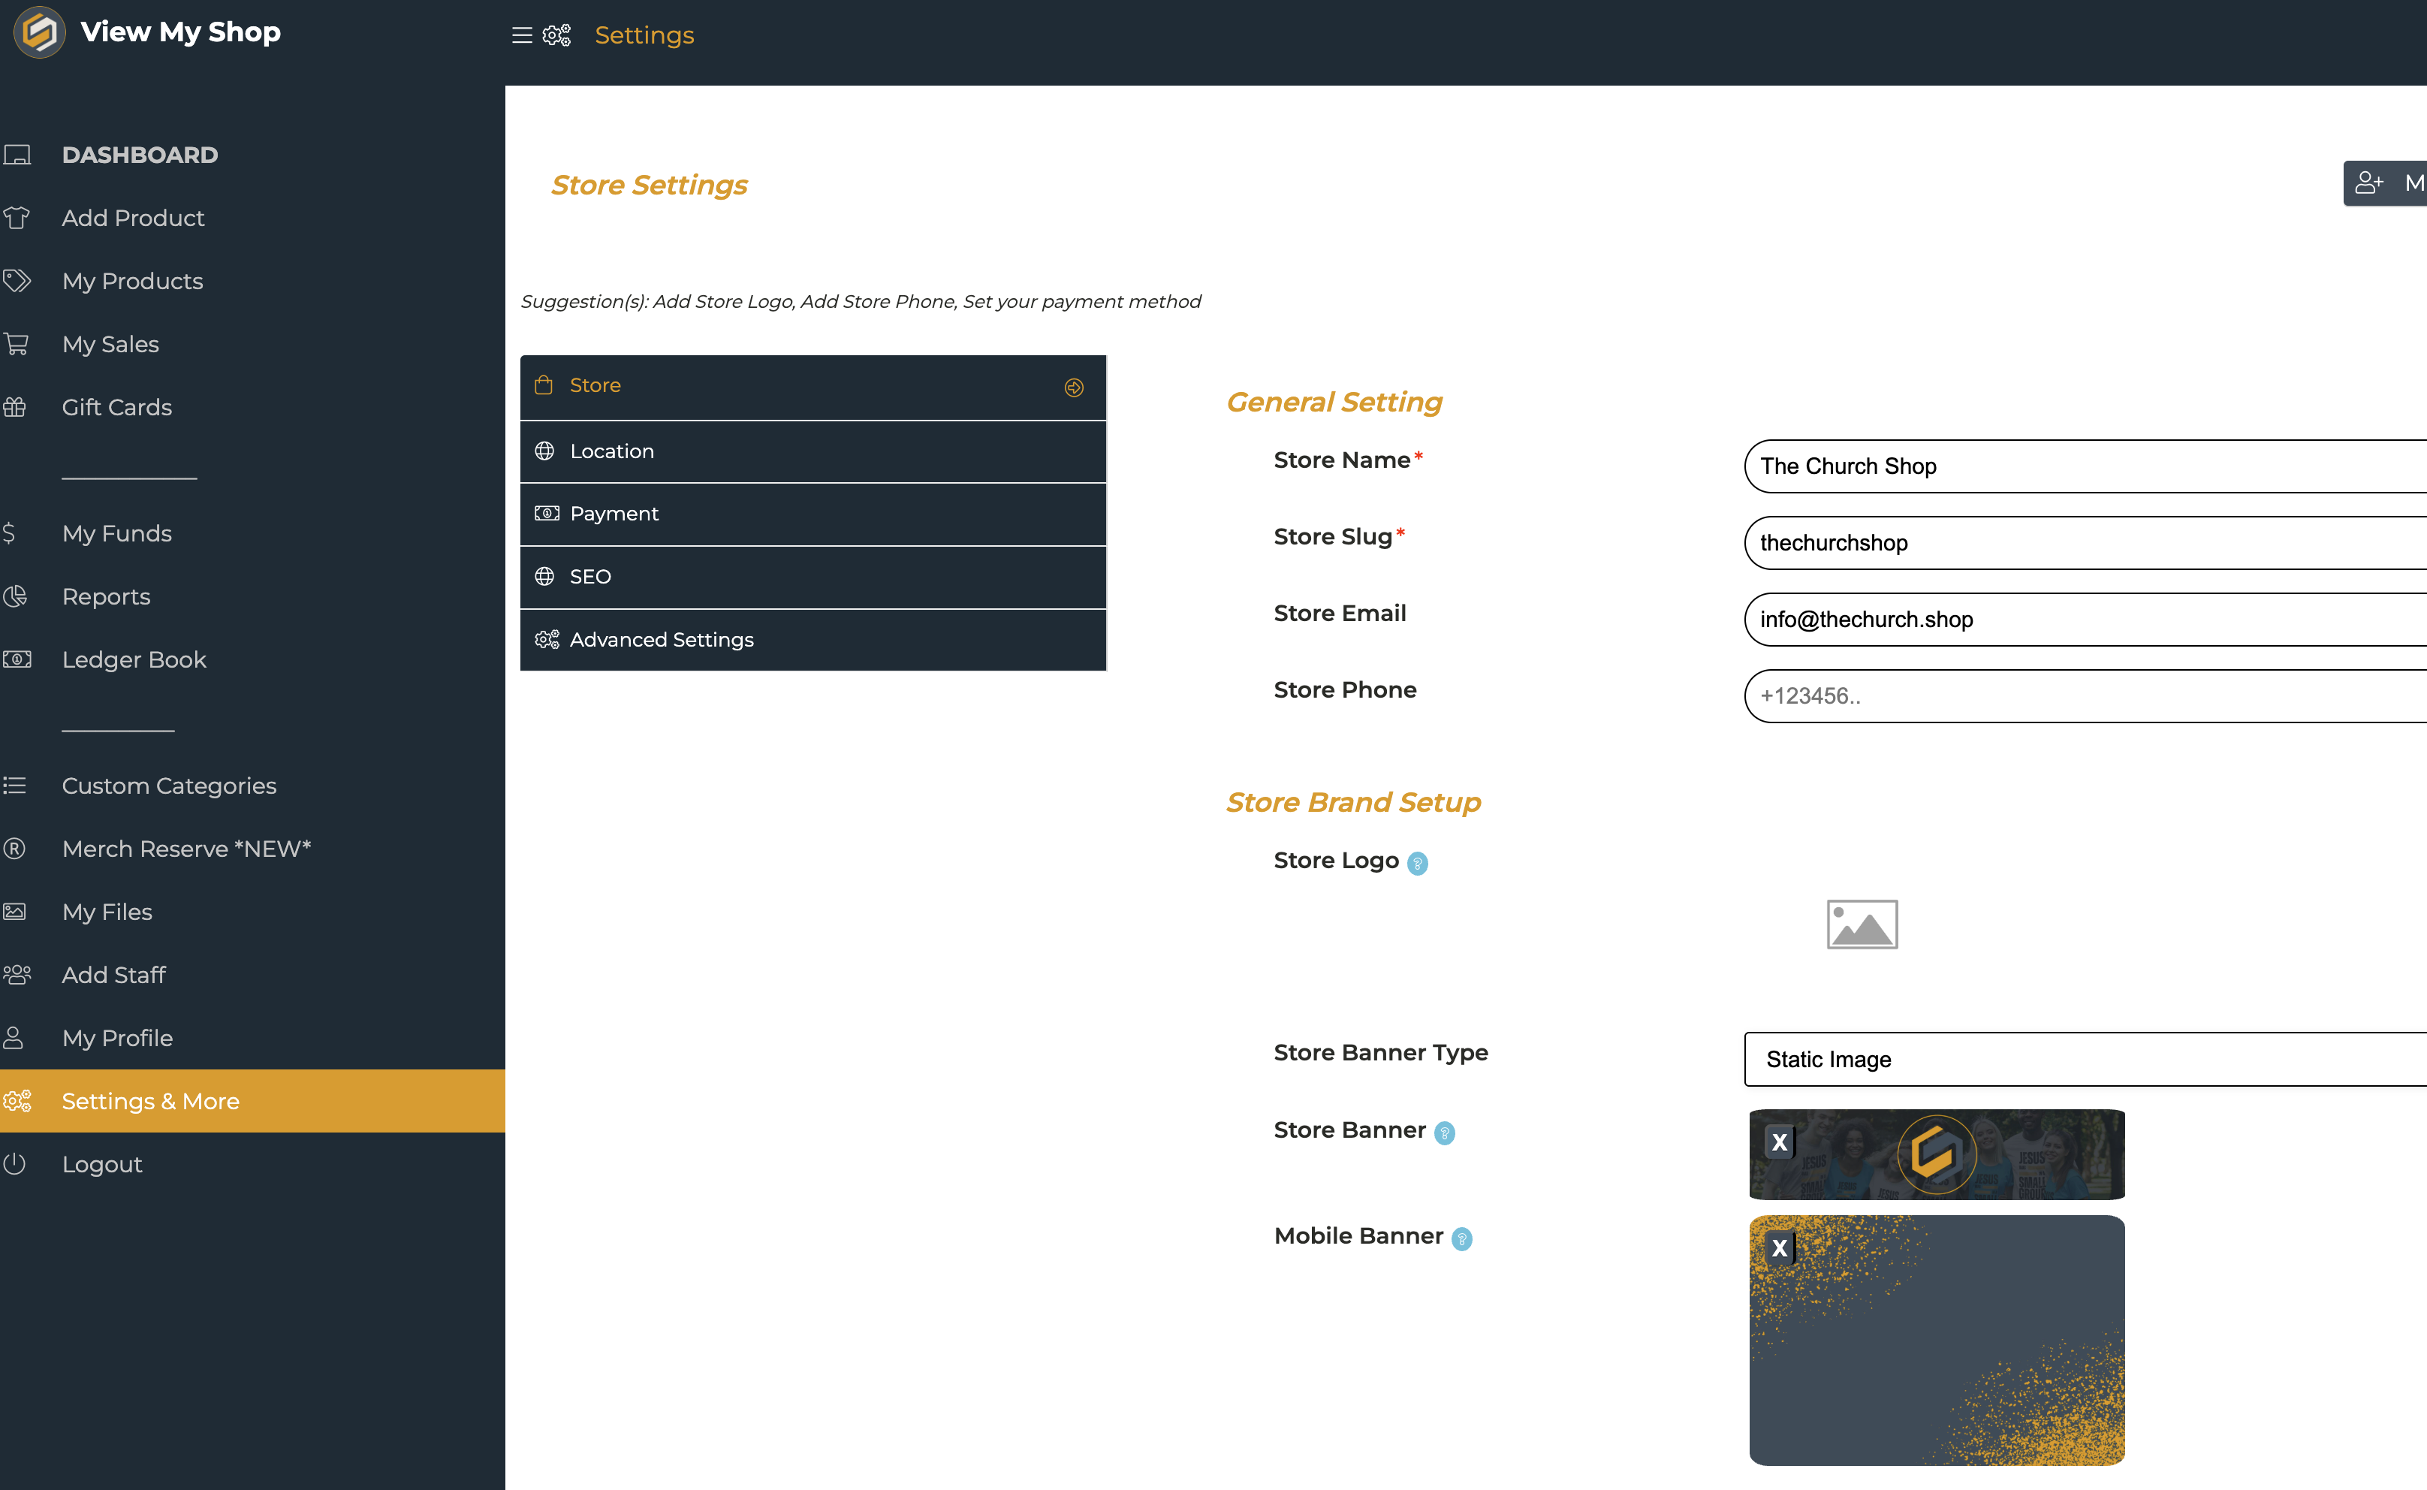Image resolution: width=2427 pixels, height=1490 pixels.
Task: Open Custom Categories
Action: [x=170, y=786]
